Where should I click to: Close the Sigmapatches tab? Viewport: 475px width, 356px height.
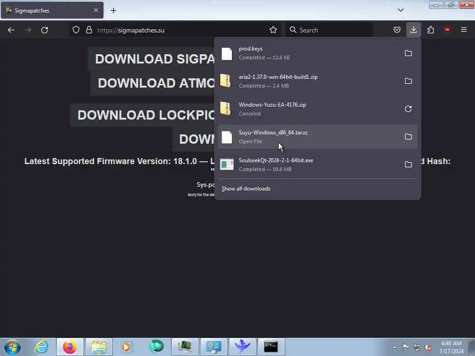96,10
